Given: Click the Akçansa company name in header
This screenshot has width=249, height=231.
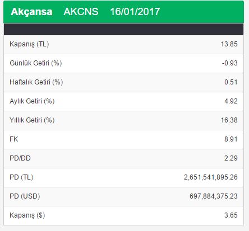Looking at the screenshot, I should coord(31,12).
